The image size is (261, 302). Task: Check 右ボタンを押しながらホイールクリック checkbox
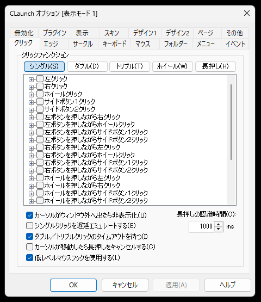(x=40, y=155)
